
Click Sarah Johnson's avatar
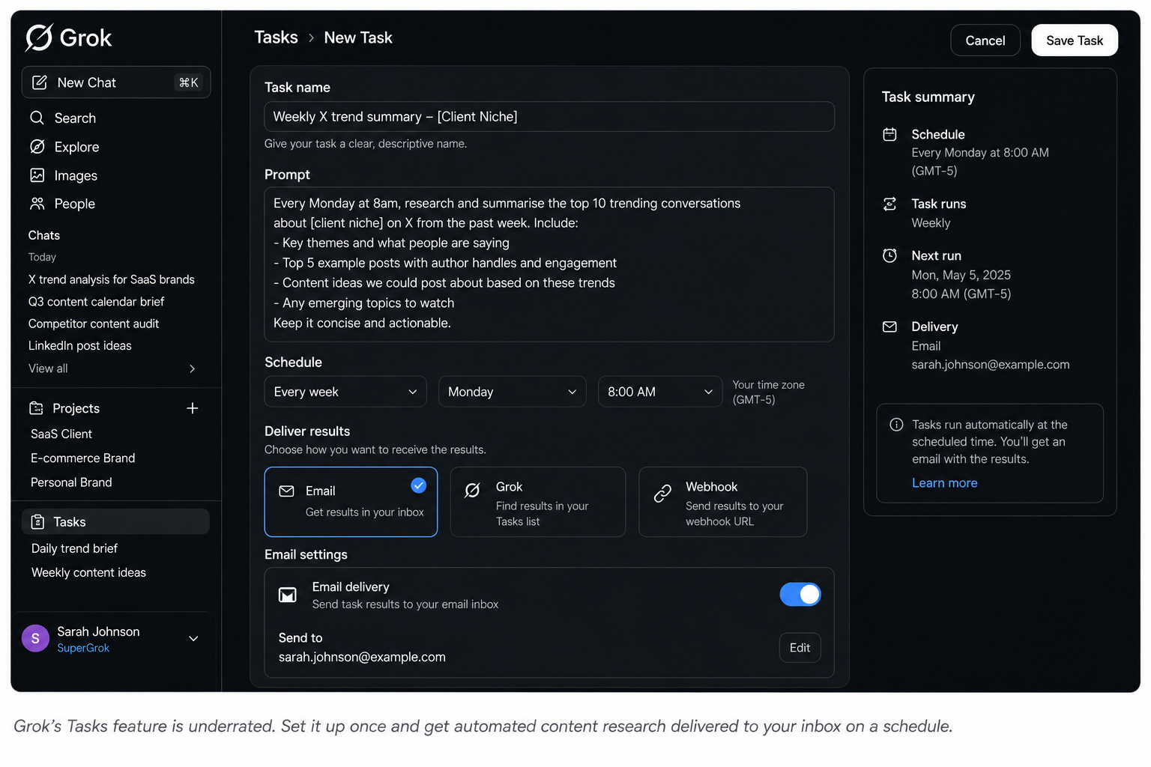point(35,638)
